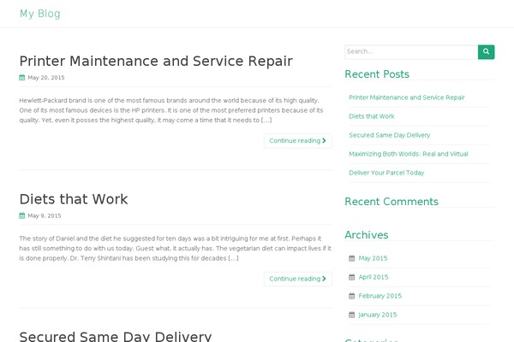Click the calendar icon beside May 9, 2015
Viewport: 514px width, 342px height.
pyautogui.click(x=22, y=215)
